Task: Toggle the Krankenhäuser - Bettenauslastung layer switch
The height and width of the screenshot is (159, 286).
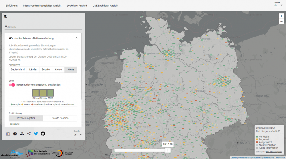Action: (11, 38)
